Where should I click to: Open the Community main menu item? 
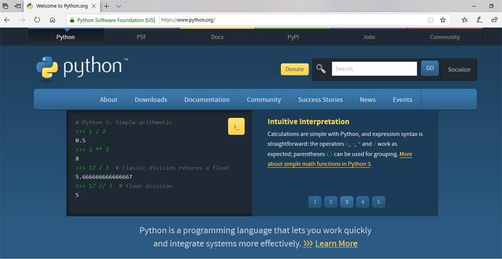[264, 99]
